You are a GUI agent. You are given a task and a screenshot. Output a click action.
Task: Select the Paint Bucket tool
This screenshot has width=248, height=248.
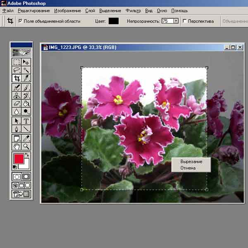tap(26, 104)
